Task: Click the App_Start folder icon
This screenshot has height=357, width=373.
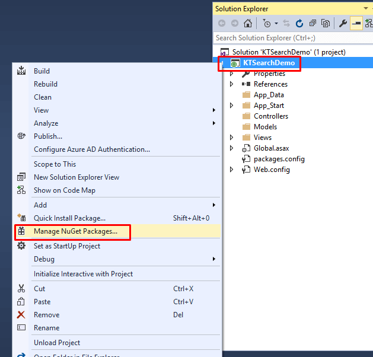Action: pyautogui.click(x=246, y=106)
